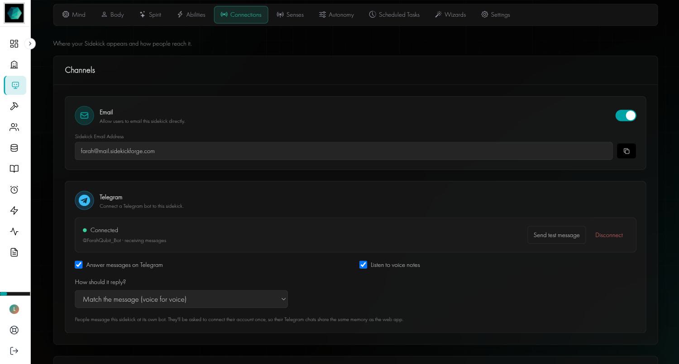Turn off the Email channel toggle
The width and height of the screenshot is (679, 364).
click(626, 116)
